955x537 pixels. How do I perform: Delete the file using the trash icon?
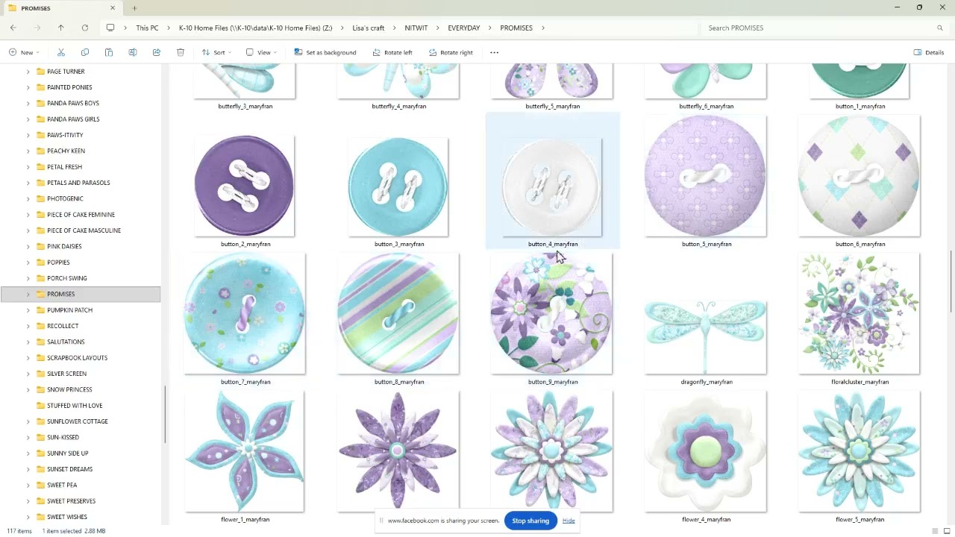tap(181, 52)
